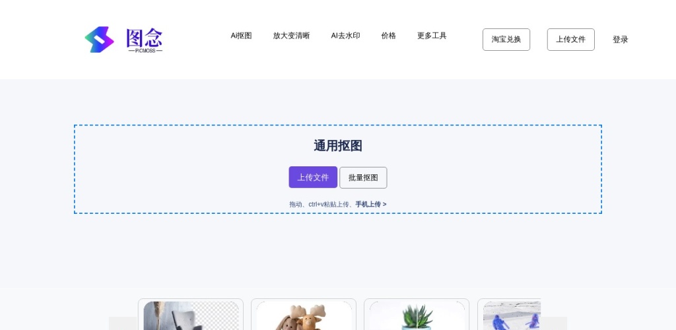Click the 批量抠图 button

[363, 178]
